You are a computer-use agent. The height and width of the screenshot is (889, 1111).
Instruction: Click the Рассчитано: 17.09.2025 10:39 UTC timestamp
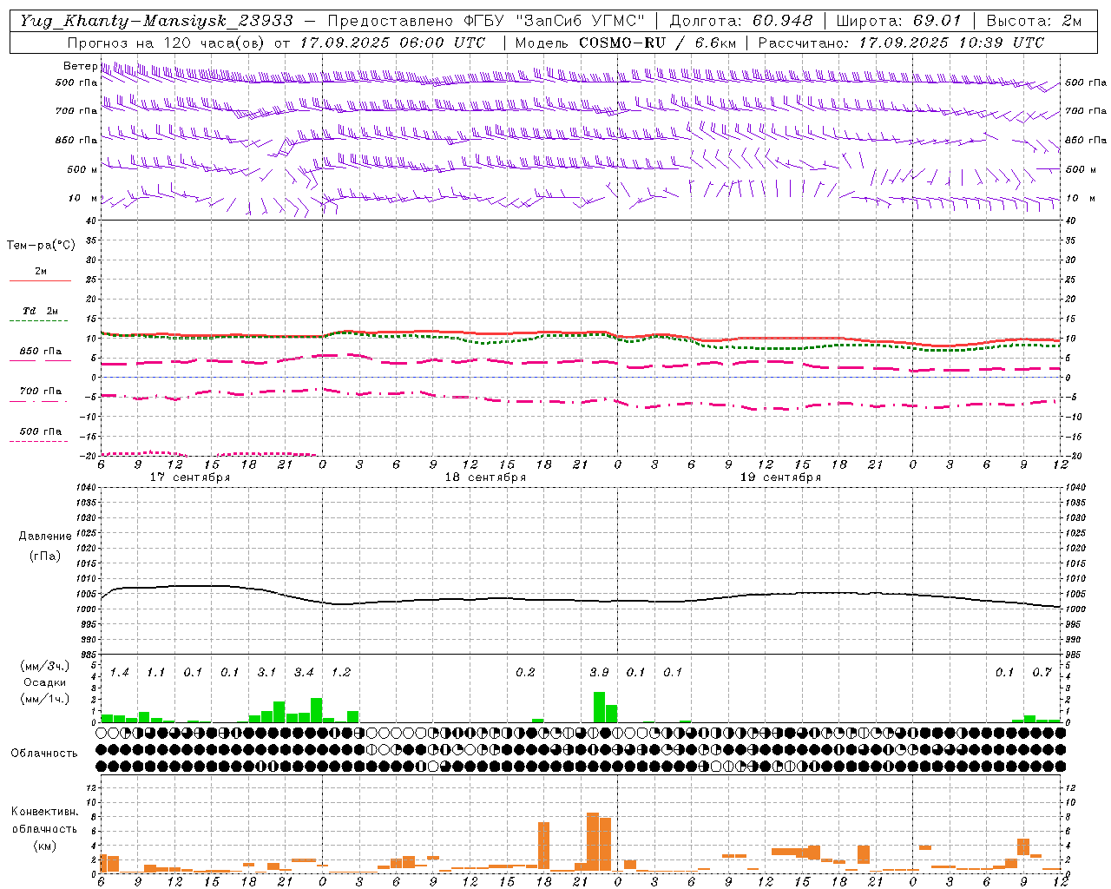pos(901,43)
